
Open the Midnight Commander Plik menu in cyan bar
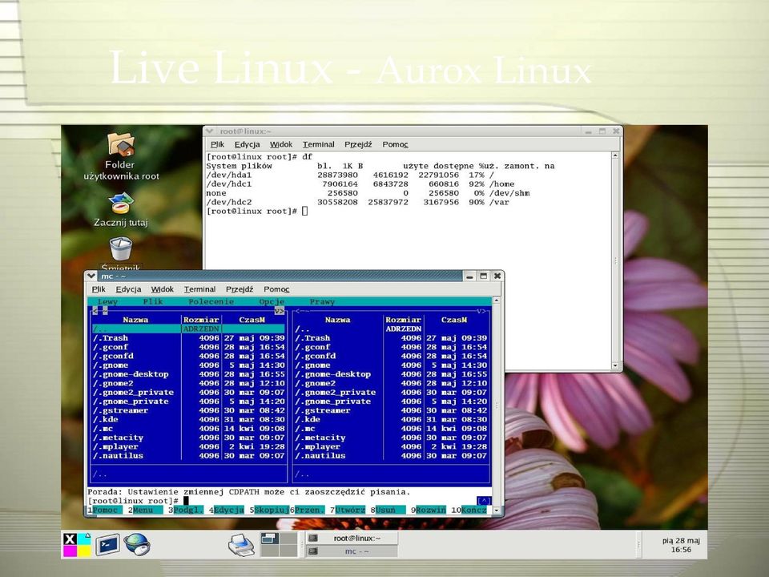152,302
